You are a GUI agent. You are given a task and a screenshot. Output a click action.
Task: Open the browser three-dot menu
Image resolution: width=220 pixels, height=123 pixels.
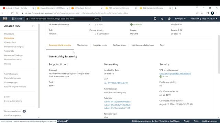(x=217, y=13)
